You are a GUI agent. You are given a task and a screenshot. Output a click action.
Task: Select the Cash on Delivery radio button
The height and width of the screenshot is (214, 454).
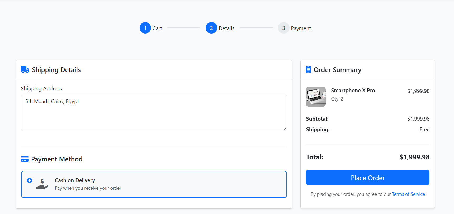[30, 180]
